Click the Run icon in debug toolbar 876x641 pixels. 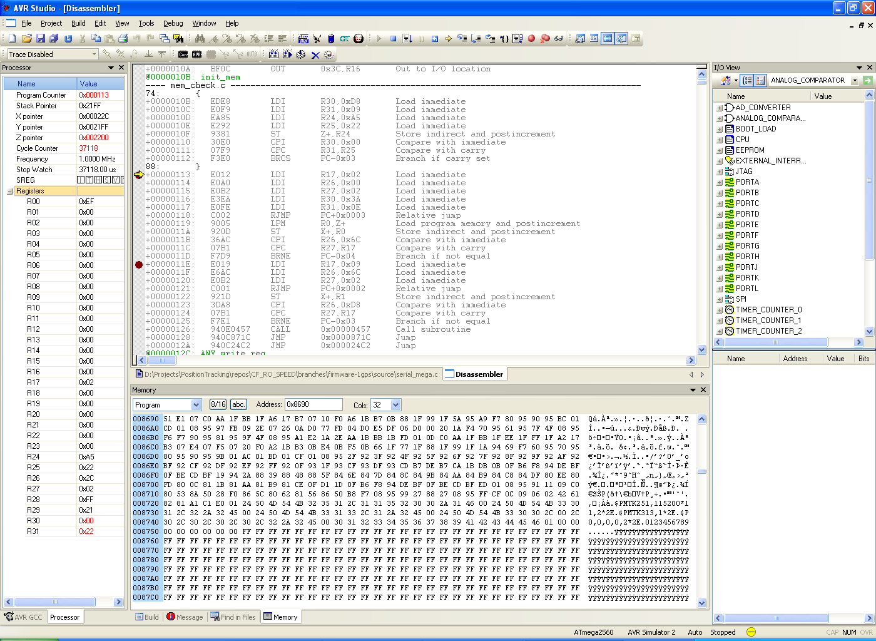coord(407,39)
